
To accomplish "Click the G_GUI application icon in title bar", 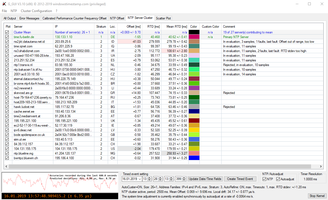I will 4,4.
